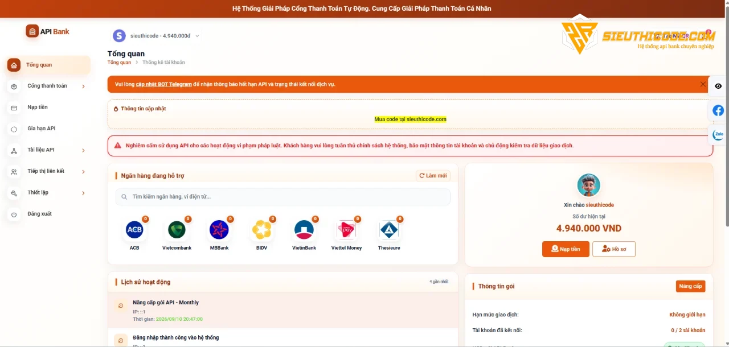Select the MBBank bank icon
This screenshot has width=729, height=347.
point(219,230)
